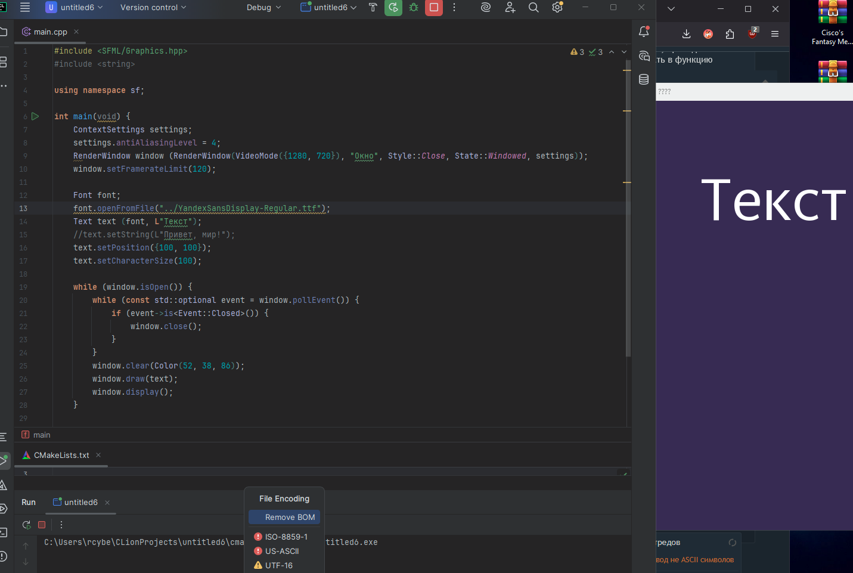This screenshot has height=573, width=853.
Task: Click the editor vertical scrollbar
Action: coord(628,209)
